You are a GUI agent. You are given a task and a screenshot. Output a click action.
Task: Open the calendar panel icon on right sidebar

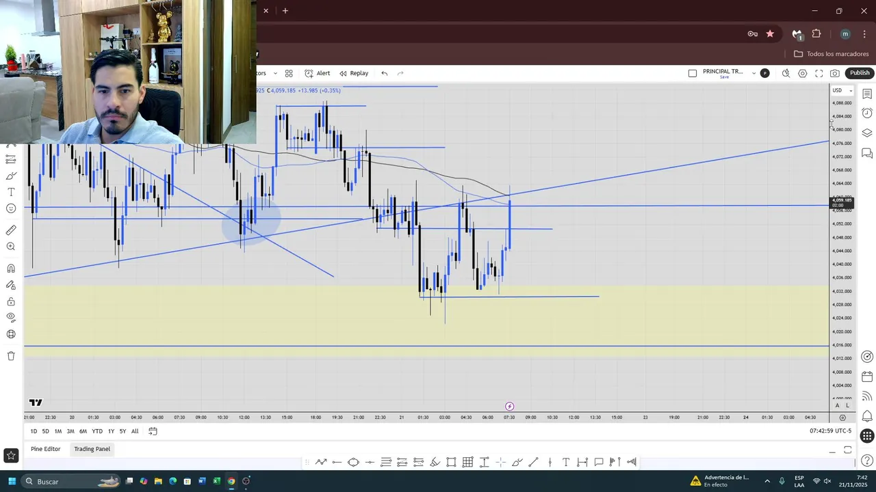pos(867,377)
